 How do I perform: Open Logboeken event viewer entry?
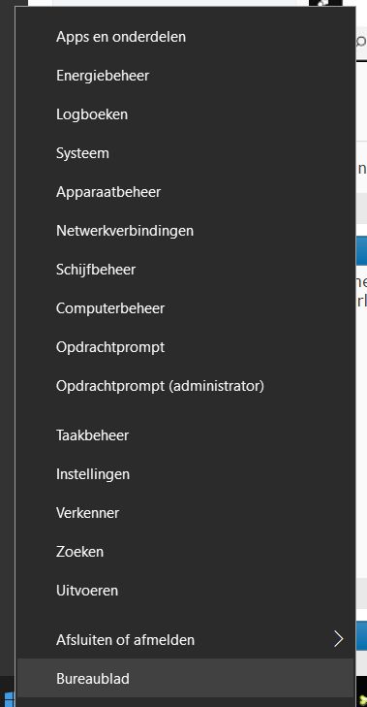coord(185,114)
